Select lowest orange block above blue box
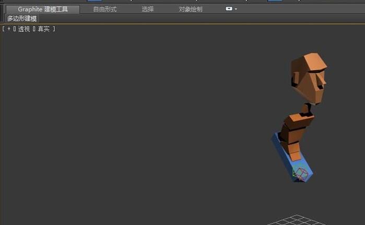The image size is (365, 225). coord(295,155)
